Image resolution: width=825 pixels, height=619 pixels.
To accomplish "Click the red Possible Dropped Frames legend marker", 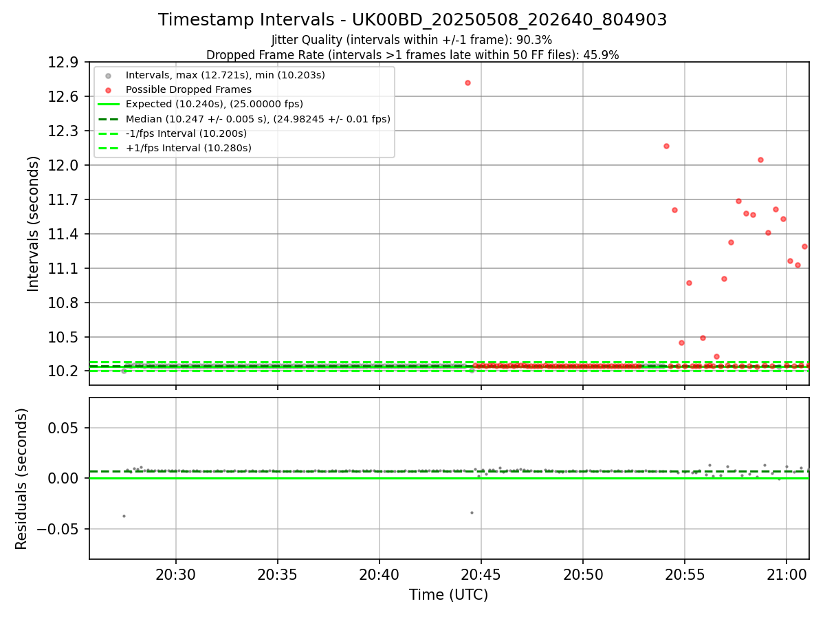I will 108,90.
